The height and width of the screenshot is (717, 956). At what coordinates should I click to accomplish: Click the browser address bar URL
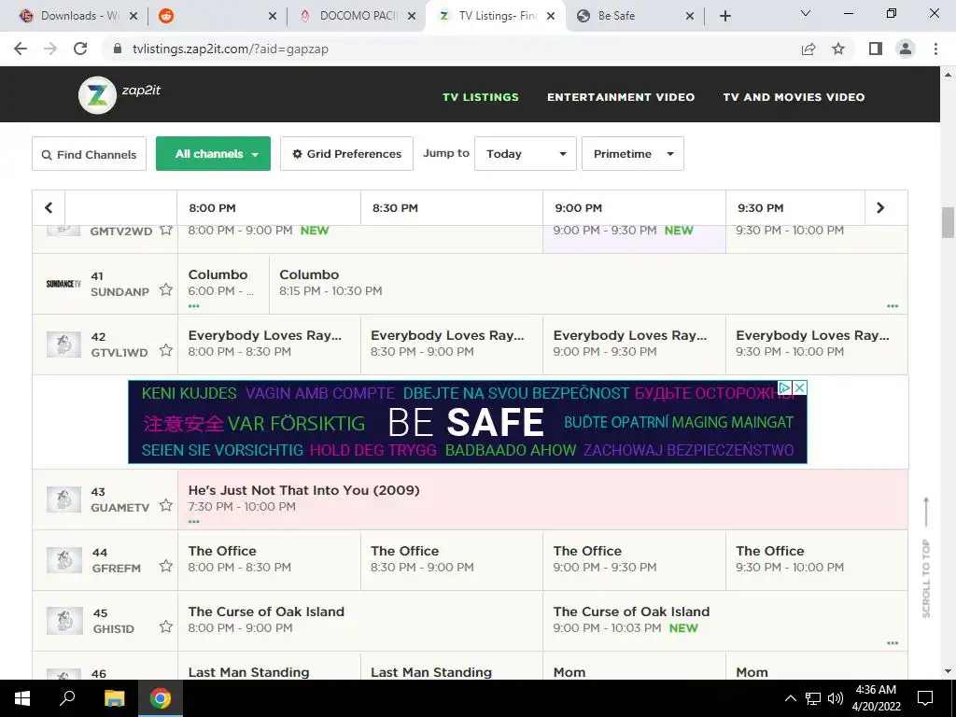click(x=231, y=49)
